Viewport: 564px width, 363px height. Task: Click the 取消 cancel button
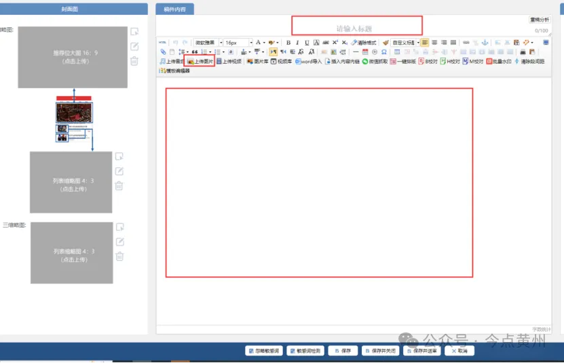click(459, 351)
